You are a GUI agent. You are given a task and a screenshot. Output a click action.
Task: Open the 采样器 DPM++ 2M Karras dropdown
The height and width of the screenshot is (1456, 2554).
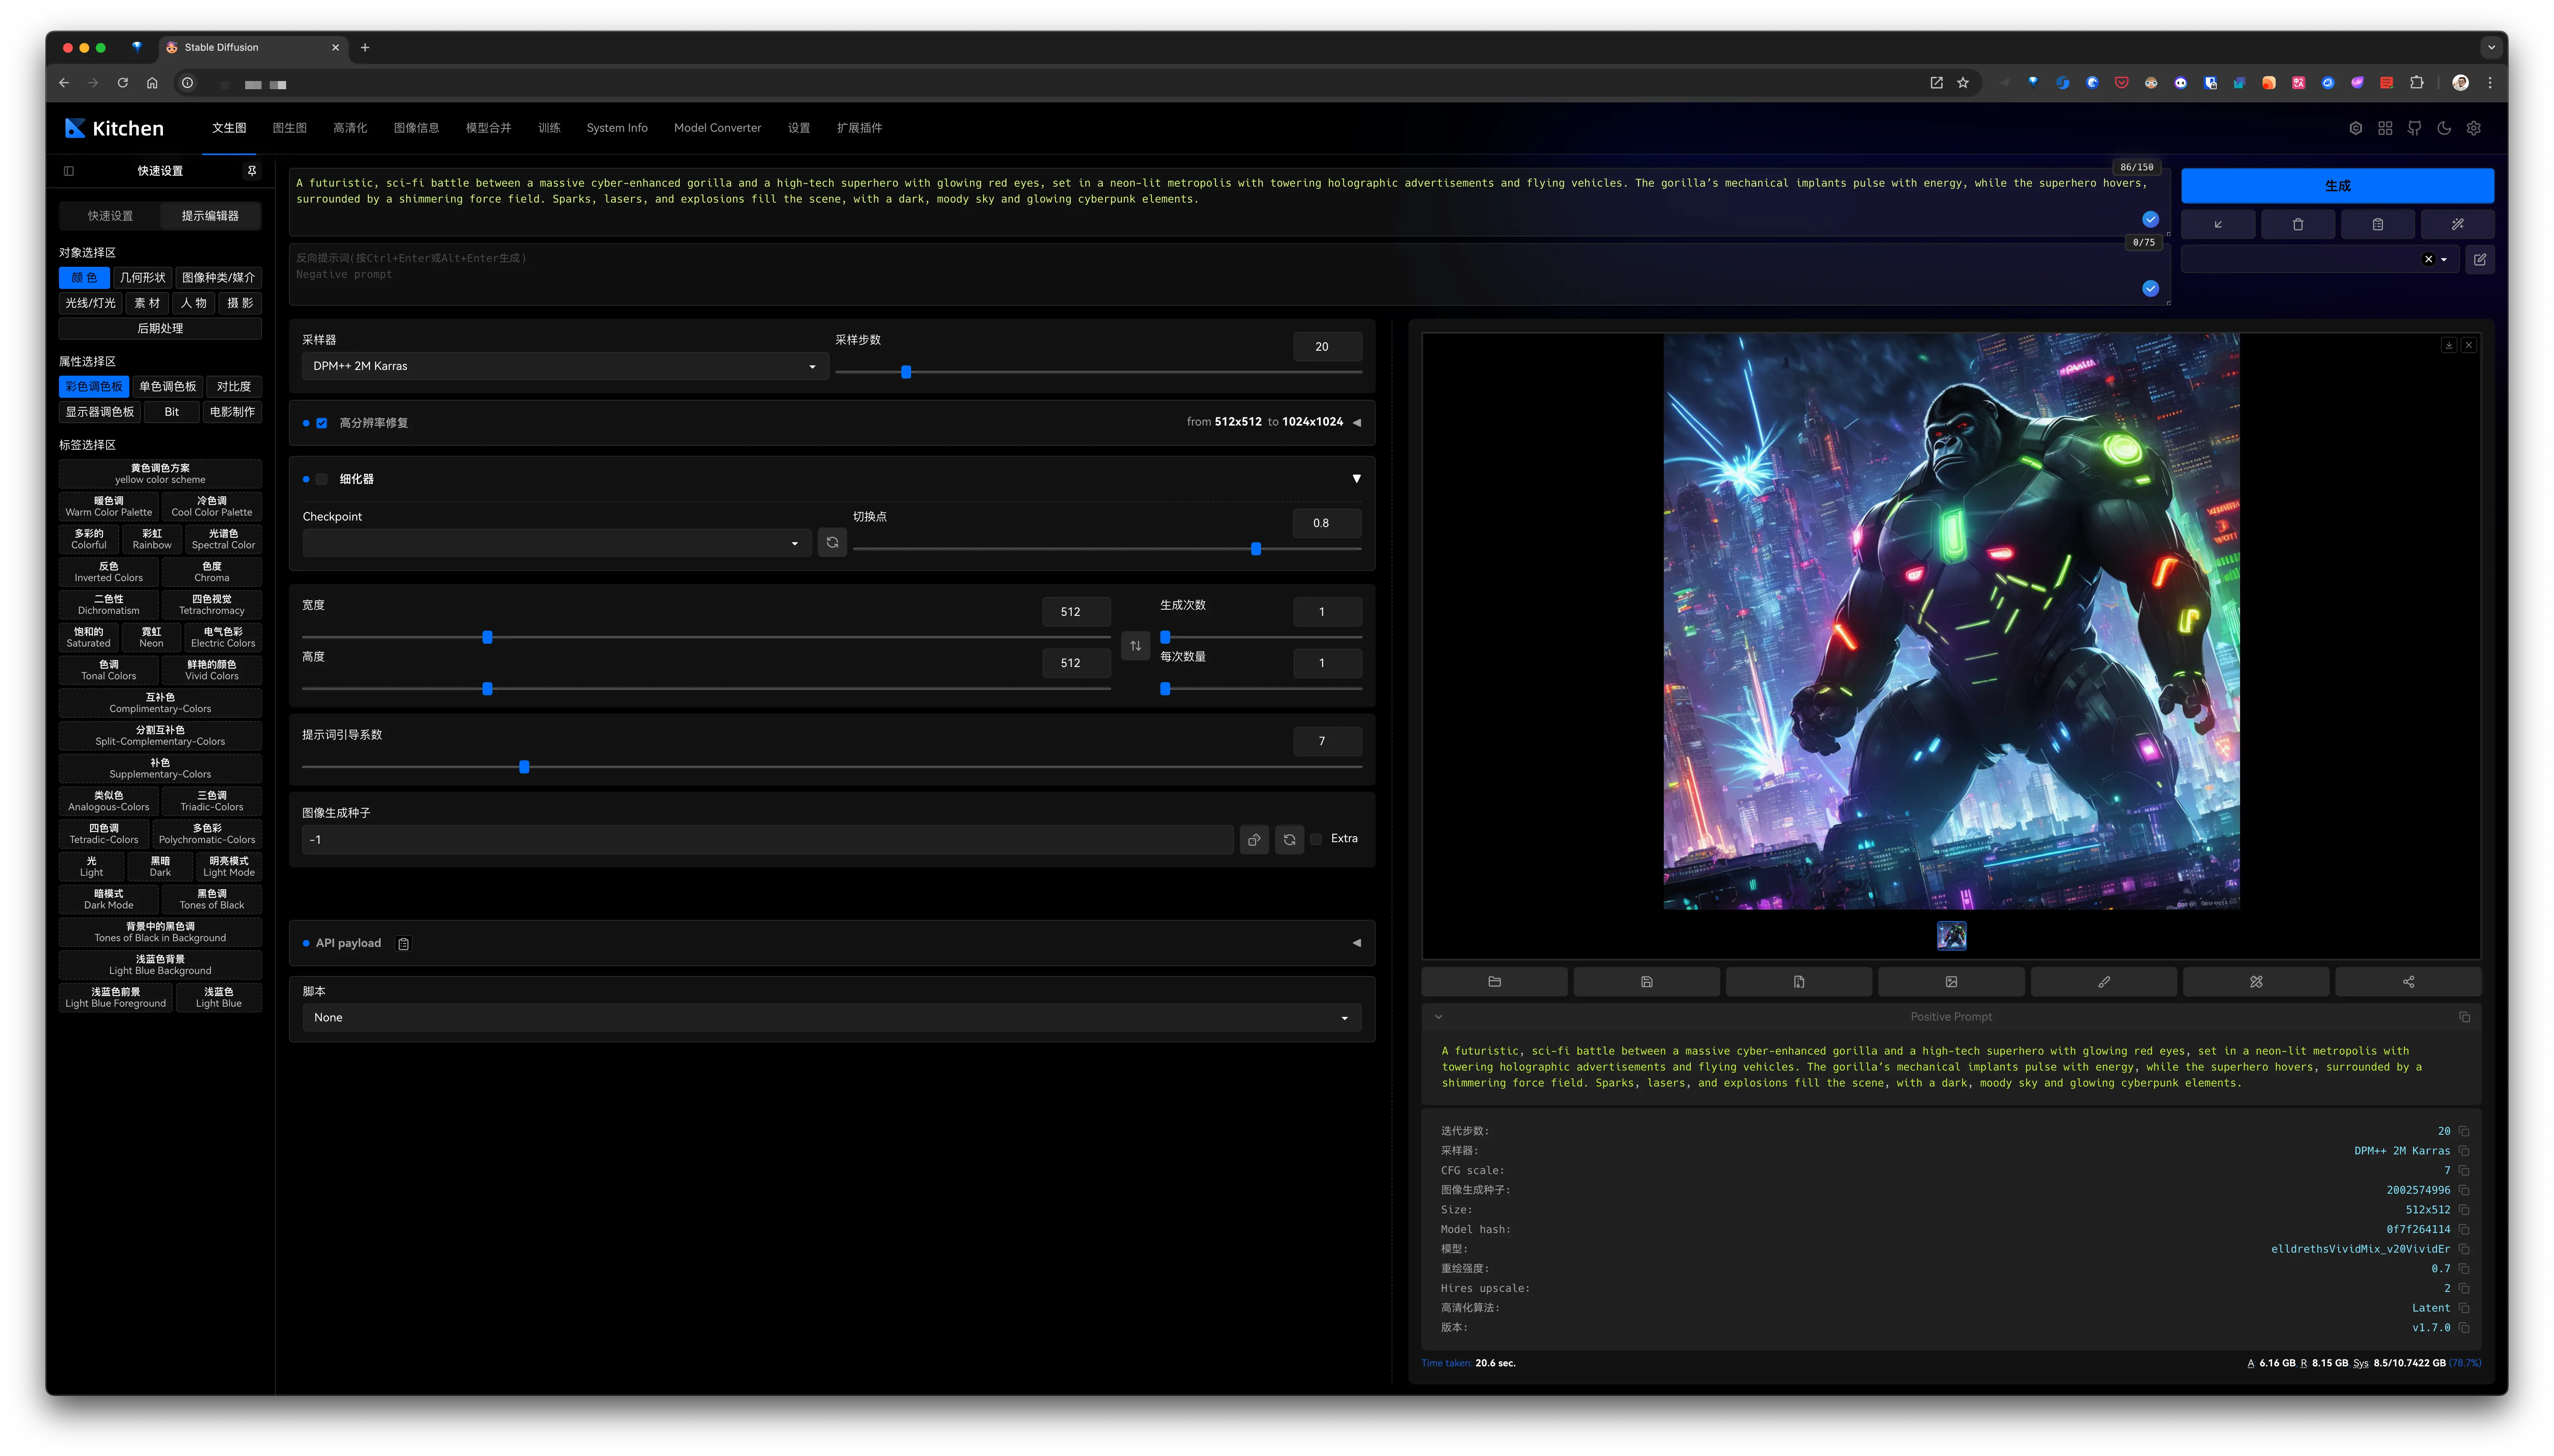(564, 366)
